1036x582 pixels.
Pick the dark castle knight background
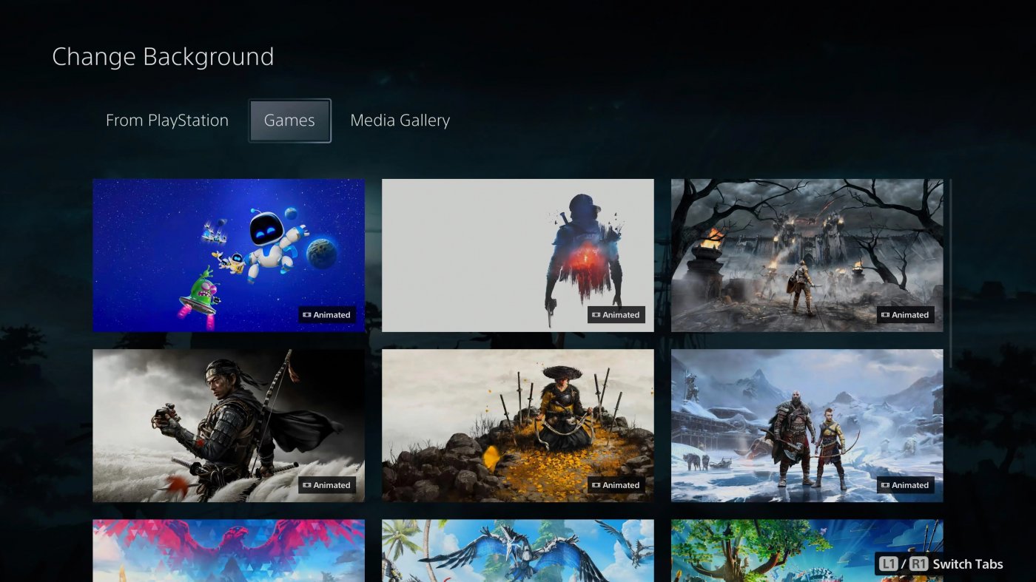click(x=807, y=255)
